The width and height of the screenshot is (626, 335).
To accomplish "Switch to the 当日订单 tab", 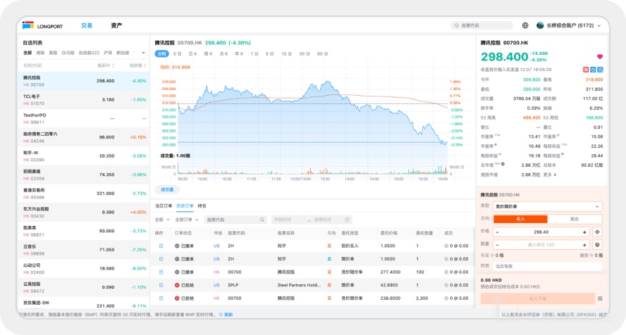I will click(163, 206).
